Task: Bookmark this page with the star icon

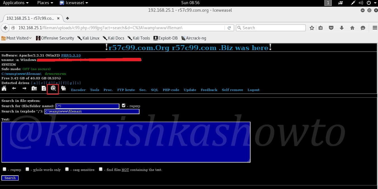Action: pos(312,28)
